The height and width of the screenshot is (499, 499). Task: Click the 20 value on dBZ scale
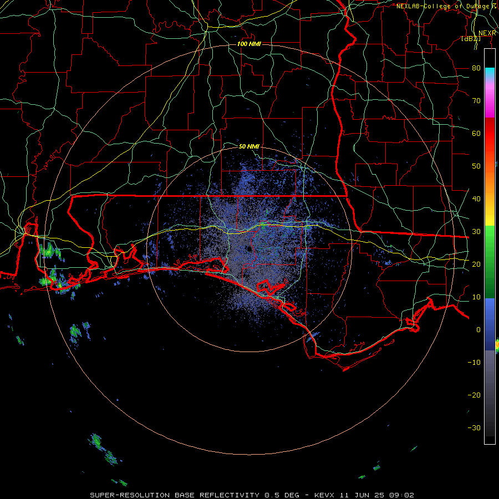click(x=476, y=264)
